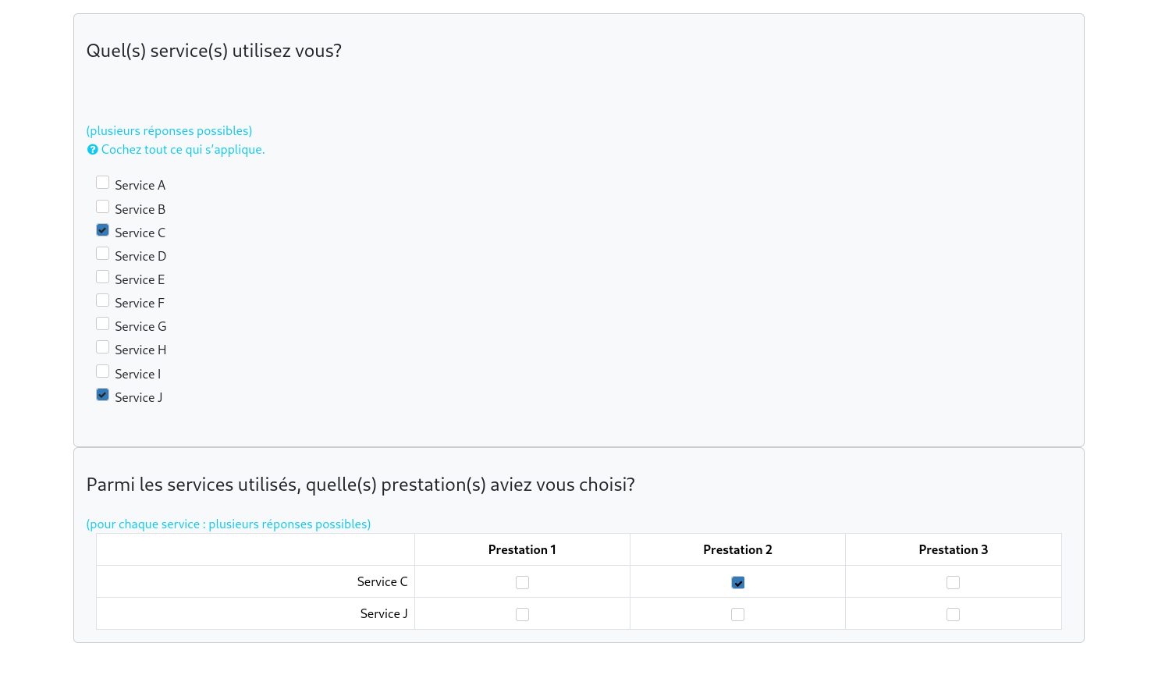Tick the Service H option
This screenshot has height=675, width=1165.
pyautogui.click(x=102, y=347)
